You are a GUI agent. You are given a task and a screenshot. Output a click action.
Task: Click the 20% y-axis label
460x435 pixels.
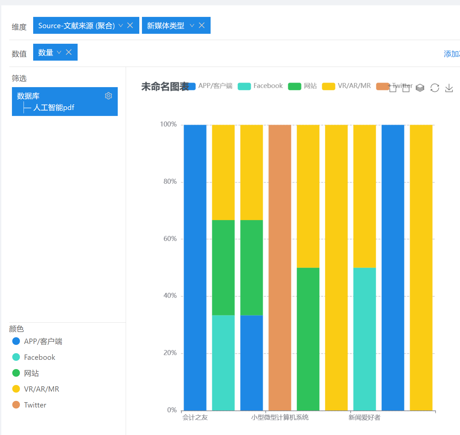(x=170, y=353)
